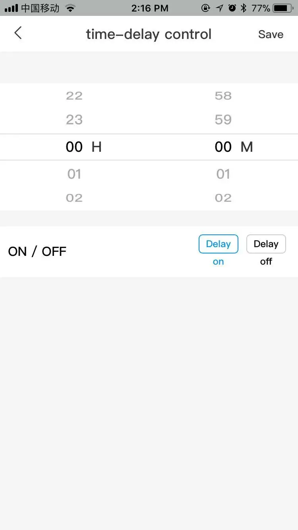This screenshot has height=530, width=298.
Task: Select hour 01 in picker
Action: pyautogui.click(x=74, y=174)
